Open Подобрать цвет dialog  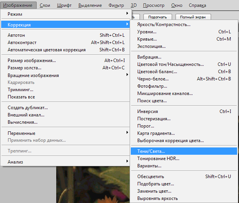click(184, 184)
